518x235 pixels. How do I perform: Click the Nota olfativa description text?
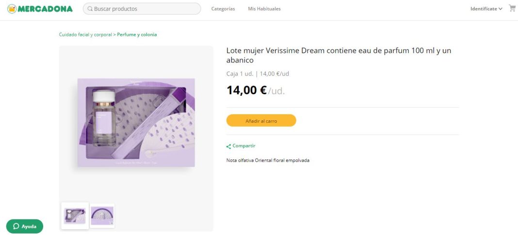268,160
